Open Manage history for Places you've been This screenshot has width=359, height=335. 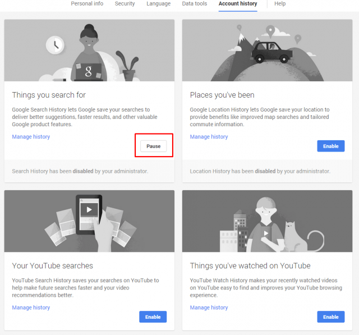click(x=209, y=137)
